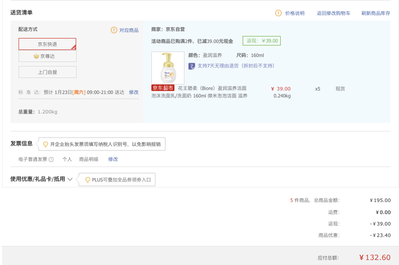The width and height of the screenshot is (399, 265).
Task: Click stock status 现货
Action: (x=340, y=88)
